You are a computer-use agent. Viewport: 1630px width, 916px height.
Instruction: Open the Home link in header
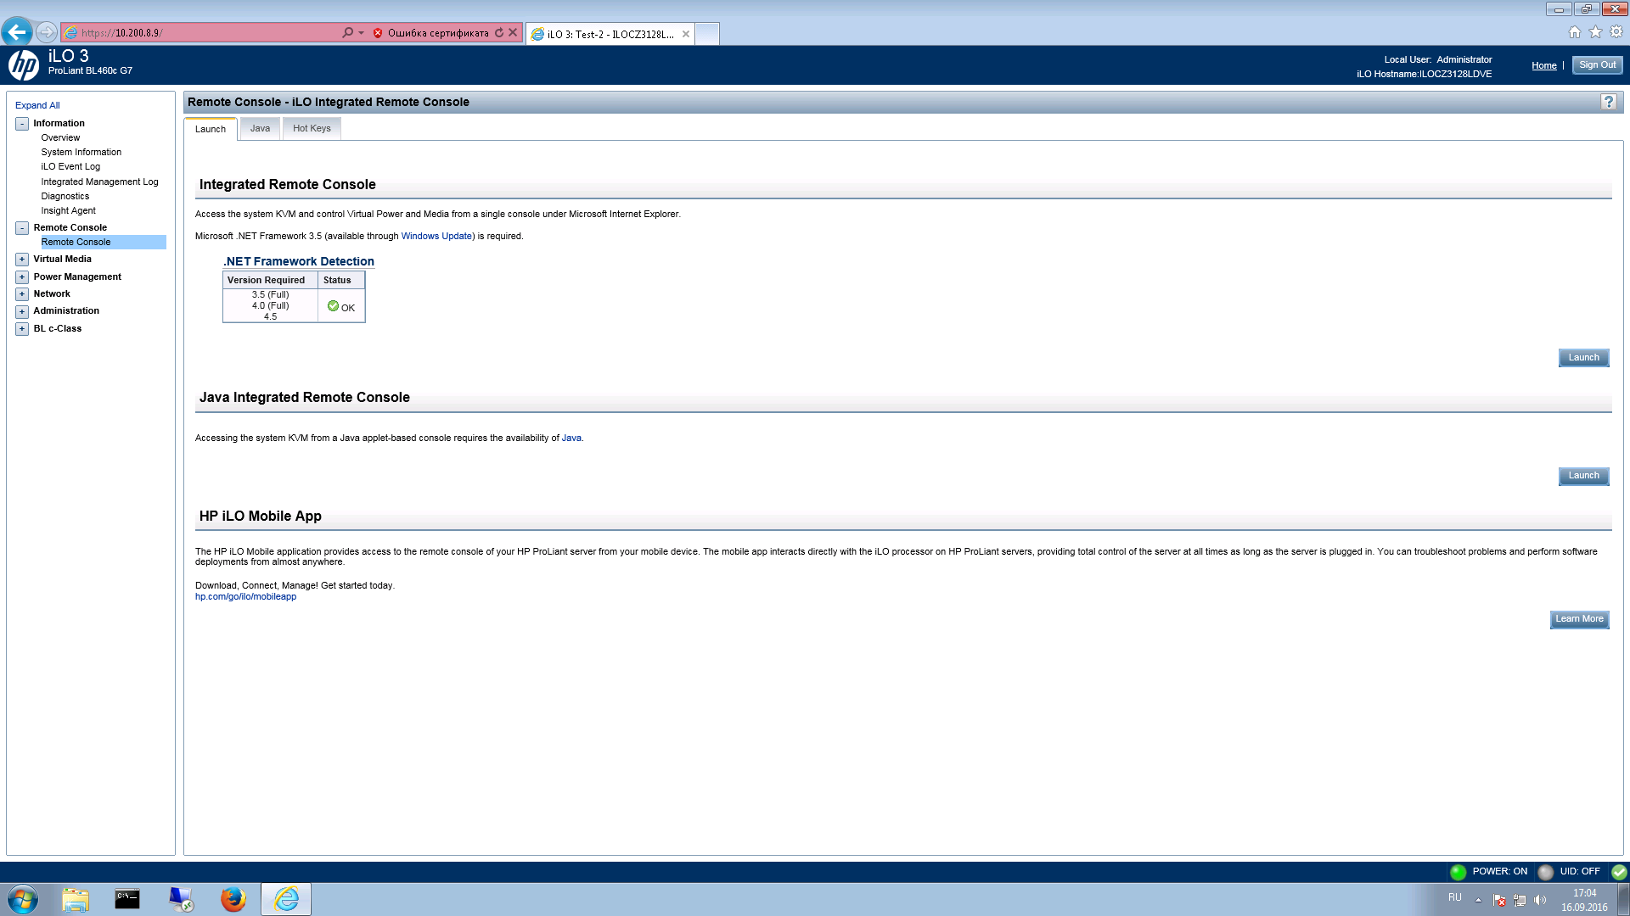click(x=1543, y=65)
